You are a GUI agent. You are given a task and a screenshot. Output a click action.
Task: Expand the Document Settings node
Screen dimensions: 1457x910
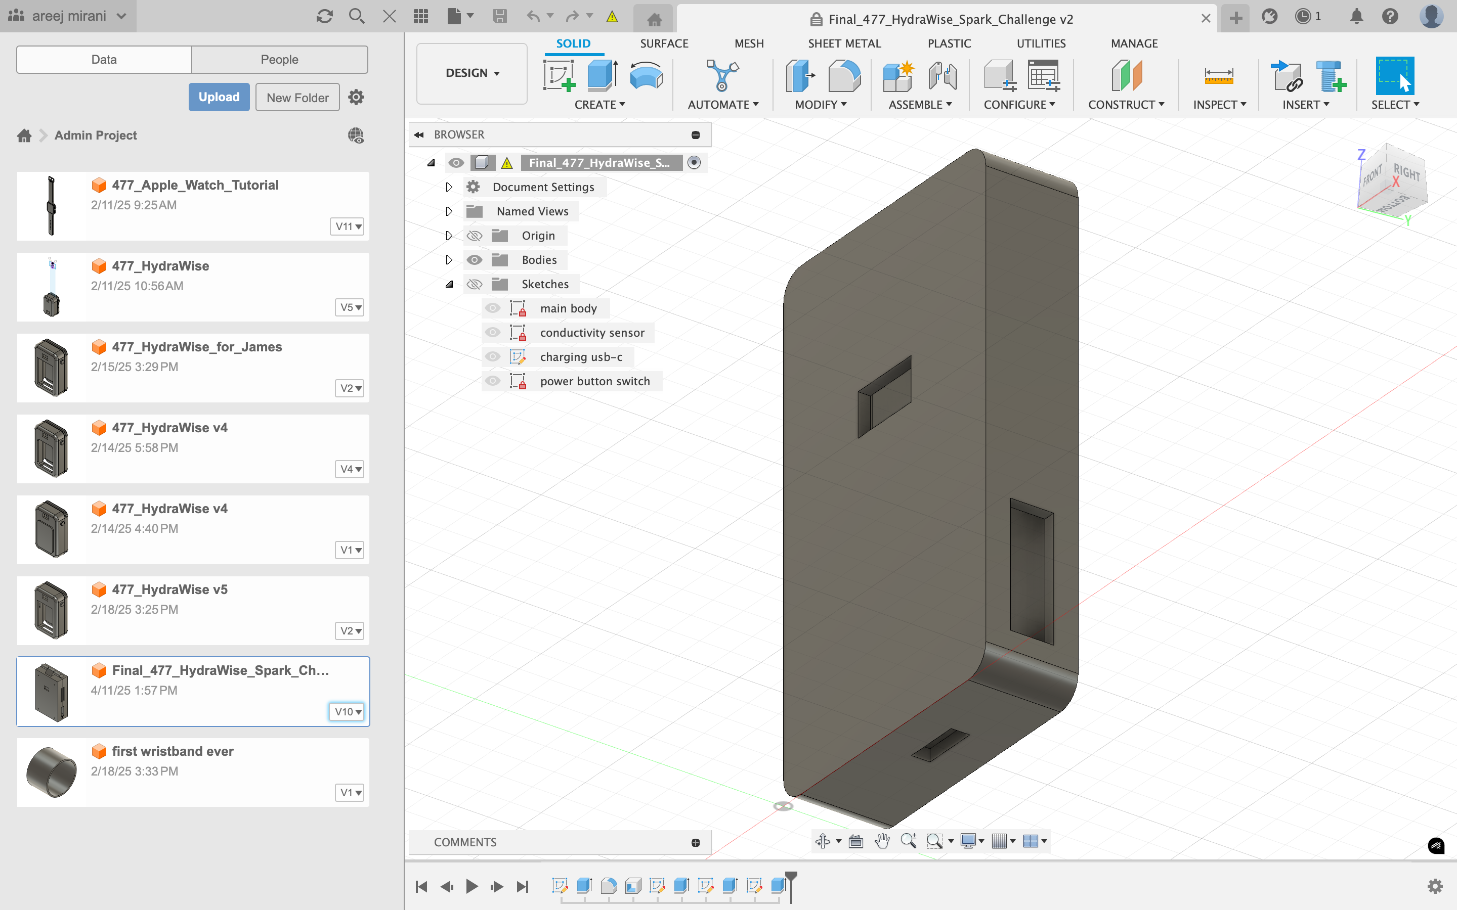[x=449, y=187]
